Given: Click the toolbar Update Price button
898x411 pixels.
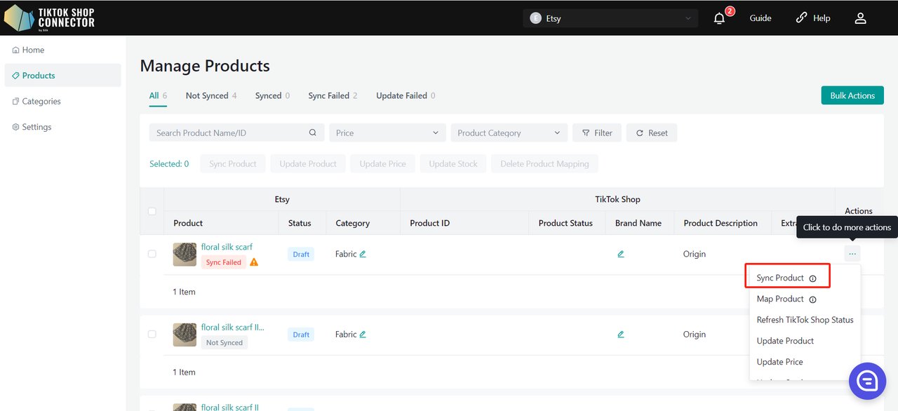Looking at the screenshot, I should tap(383, 164).
